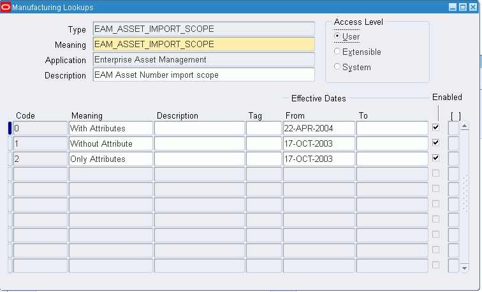482x292 pixels.
Task: Click From date in Only Attributes row
Action: pos(319,159)
